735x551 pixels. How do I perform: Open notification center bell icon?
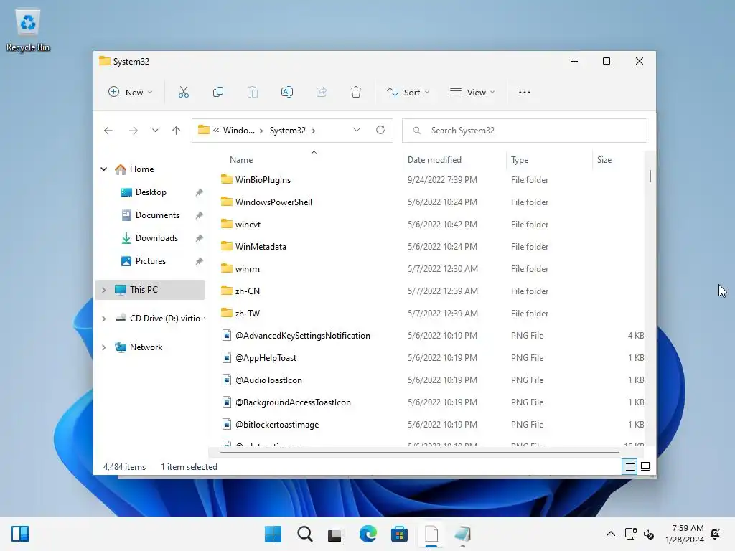[716, 534]
